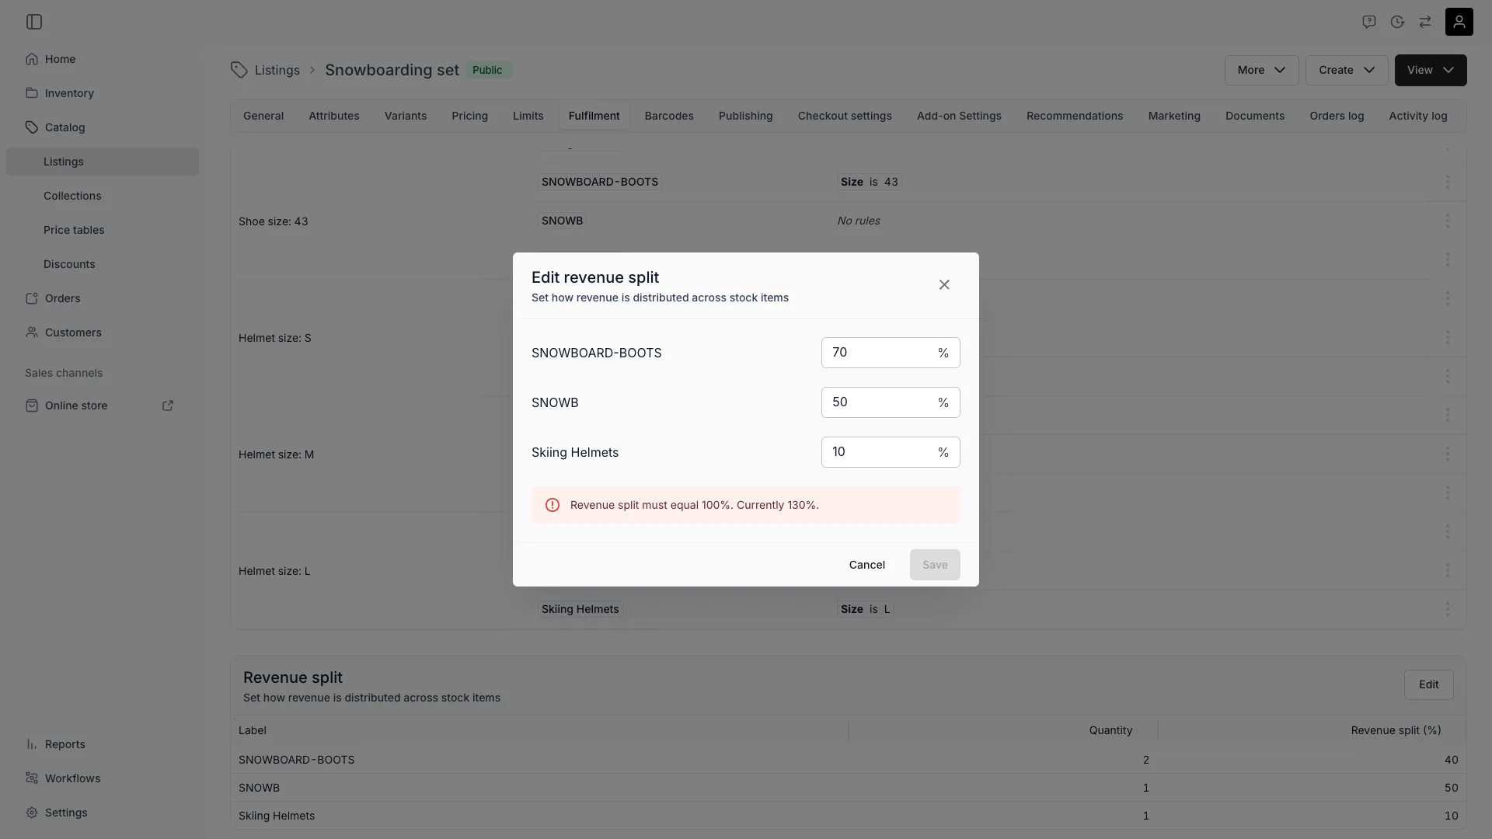Open Reports in sidebar
The height and width of the screenshot is (839, 1492).
102,744
